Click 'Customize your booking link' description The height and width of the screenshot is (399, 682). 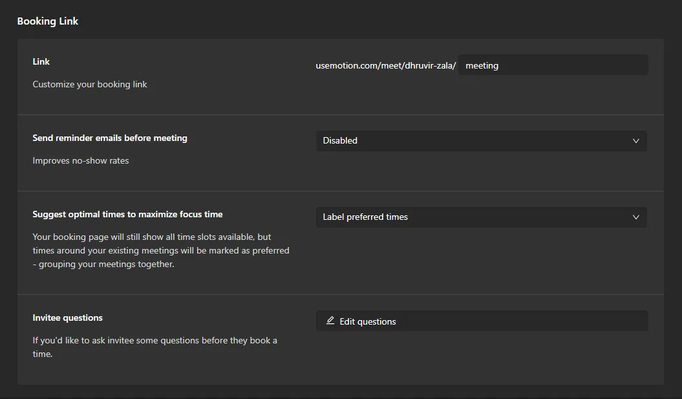point(90,84)
